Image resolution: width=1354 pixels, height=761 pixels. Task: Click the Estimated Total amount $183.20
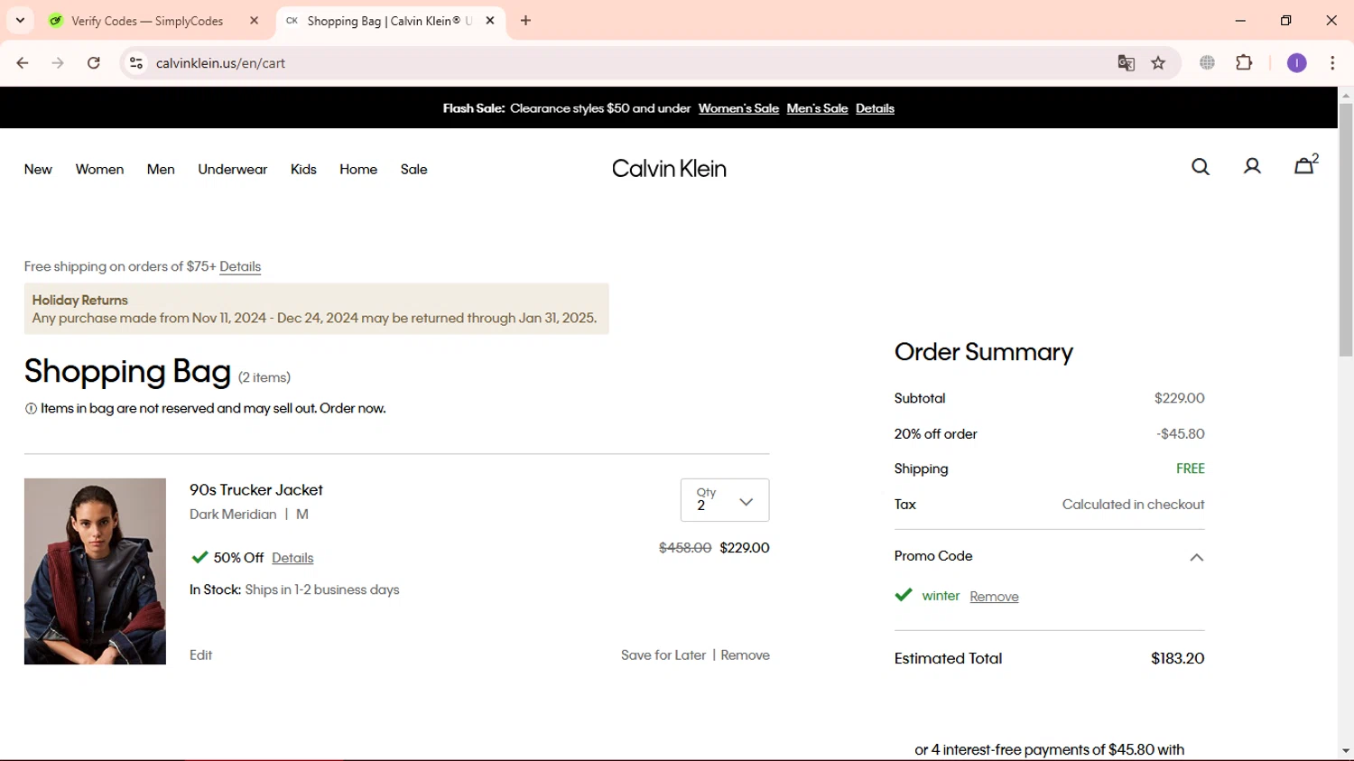1178,659
